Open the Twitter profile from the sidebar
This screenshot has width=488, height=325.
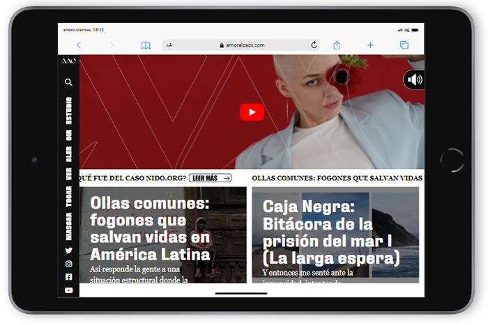click(68, 251)
